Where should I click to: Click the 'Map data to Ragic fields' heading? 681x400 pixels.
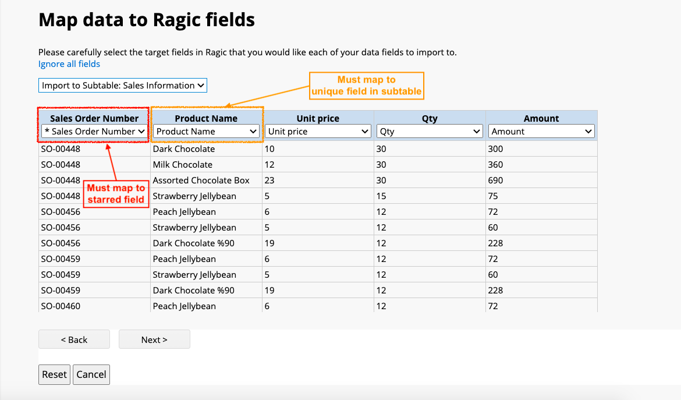click(147, 20)
